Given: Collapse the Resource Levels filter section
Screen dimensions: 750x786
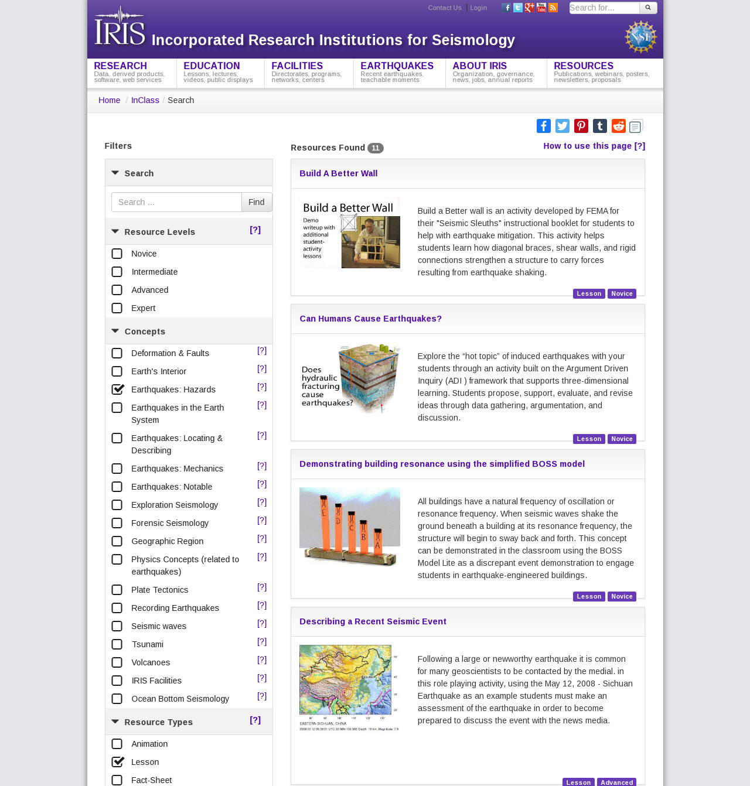Looking at the screenshot, I should (x=115, y=232).
